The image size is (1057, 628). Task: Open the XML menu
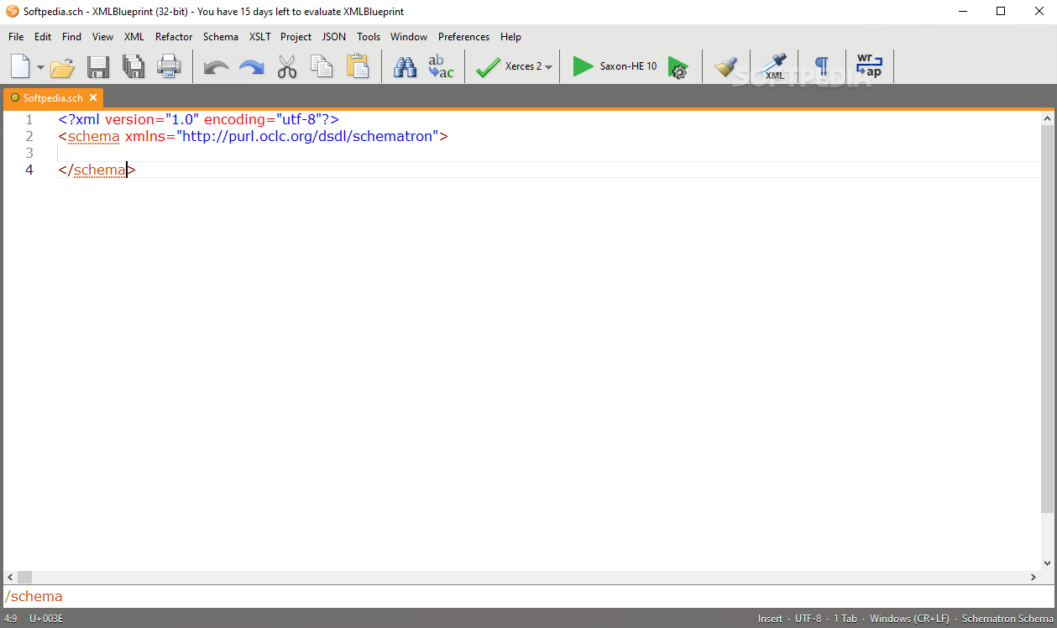click(x=134, y=37)
